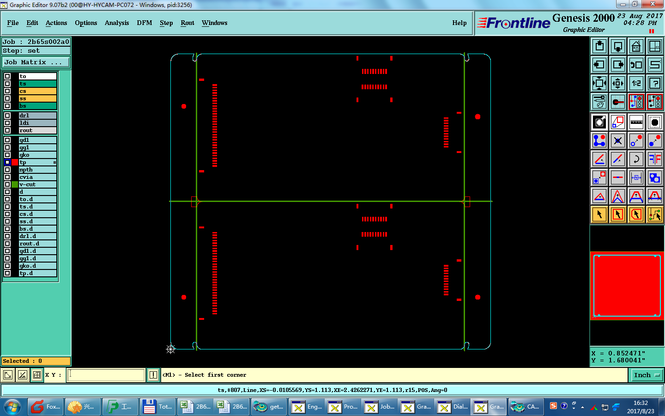
Task: Open the Help menu
Action: [x=459, y=23]
